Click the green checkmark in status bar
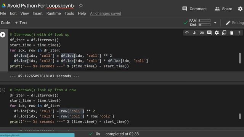This screenshot has height=137, width=244. 91,134
